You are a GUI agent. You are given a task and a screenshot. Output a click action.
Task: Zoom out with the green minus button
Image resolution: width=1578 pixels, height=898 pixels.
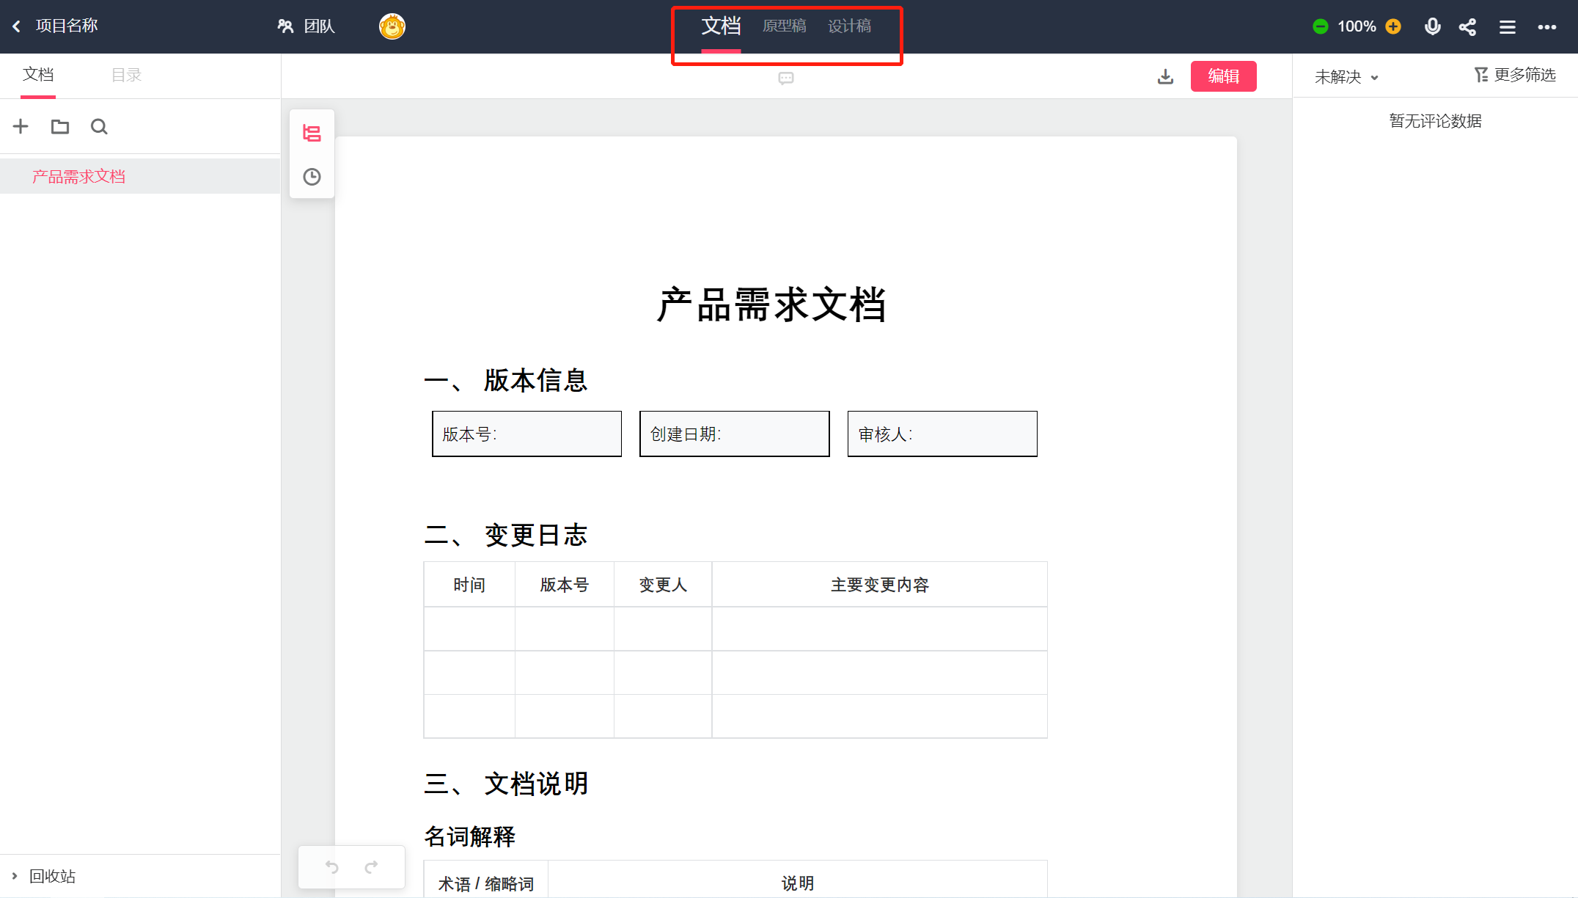tap(1320, 26)
